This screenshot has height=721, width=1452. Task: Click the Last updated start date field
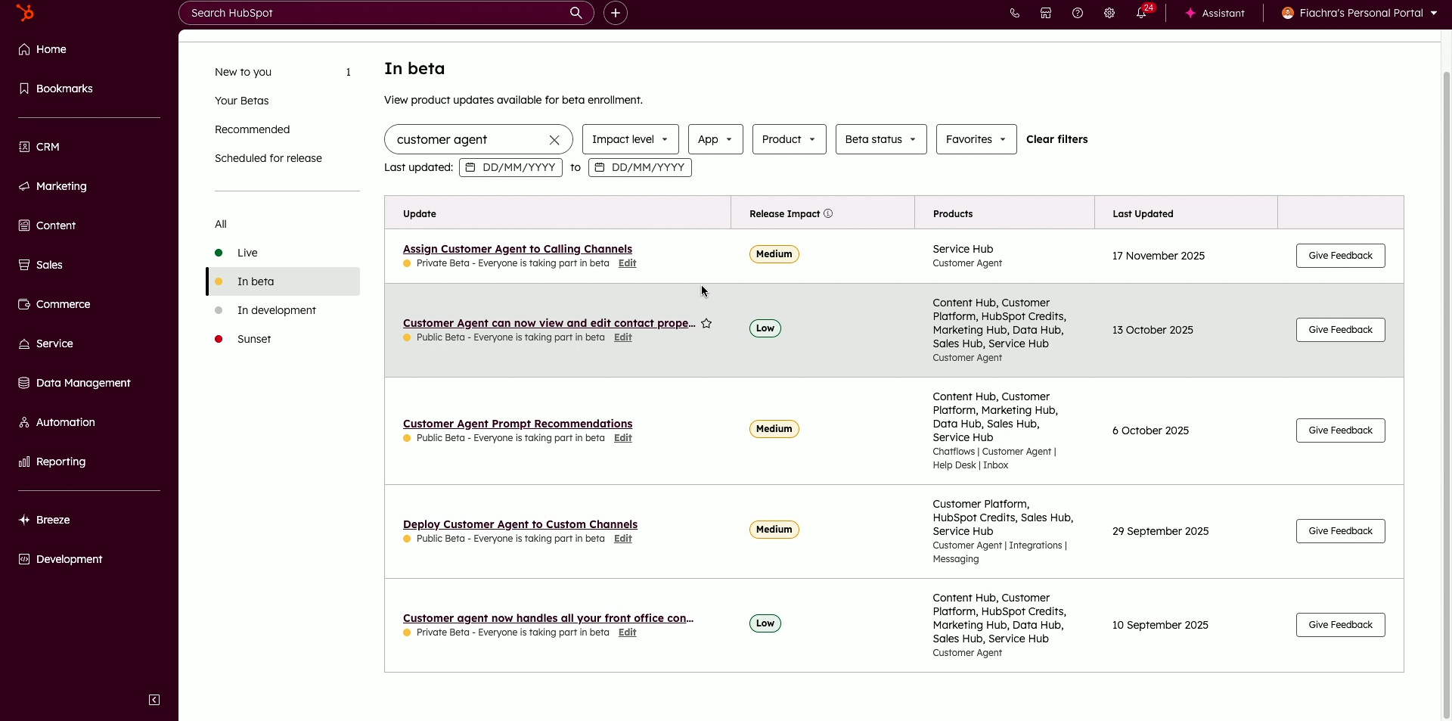510,167
